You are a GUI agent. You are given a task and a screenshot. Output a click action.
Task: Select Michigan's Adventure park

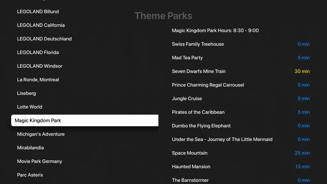(85, 134)
